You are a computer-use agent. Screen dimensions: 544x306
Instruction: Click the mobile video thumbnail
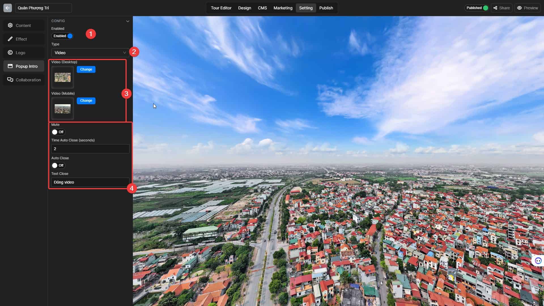point(63,109)
